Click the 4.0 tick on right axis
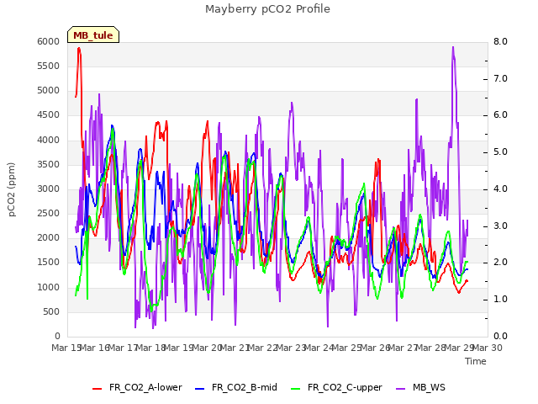Viewport: 538px width, 404px height. pos(500,189)
